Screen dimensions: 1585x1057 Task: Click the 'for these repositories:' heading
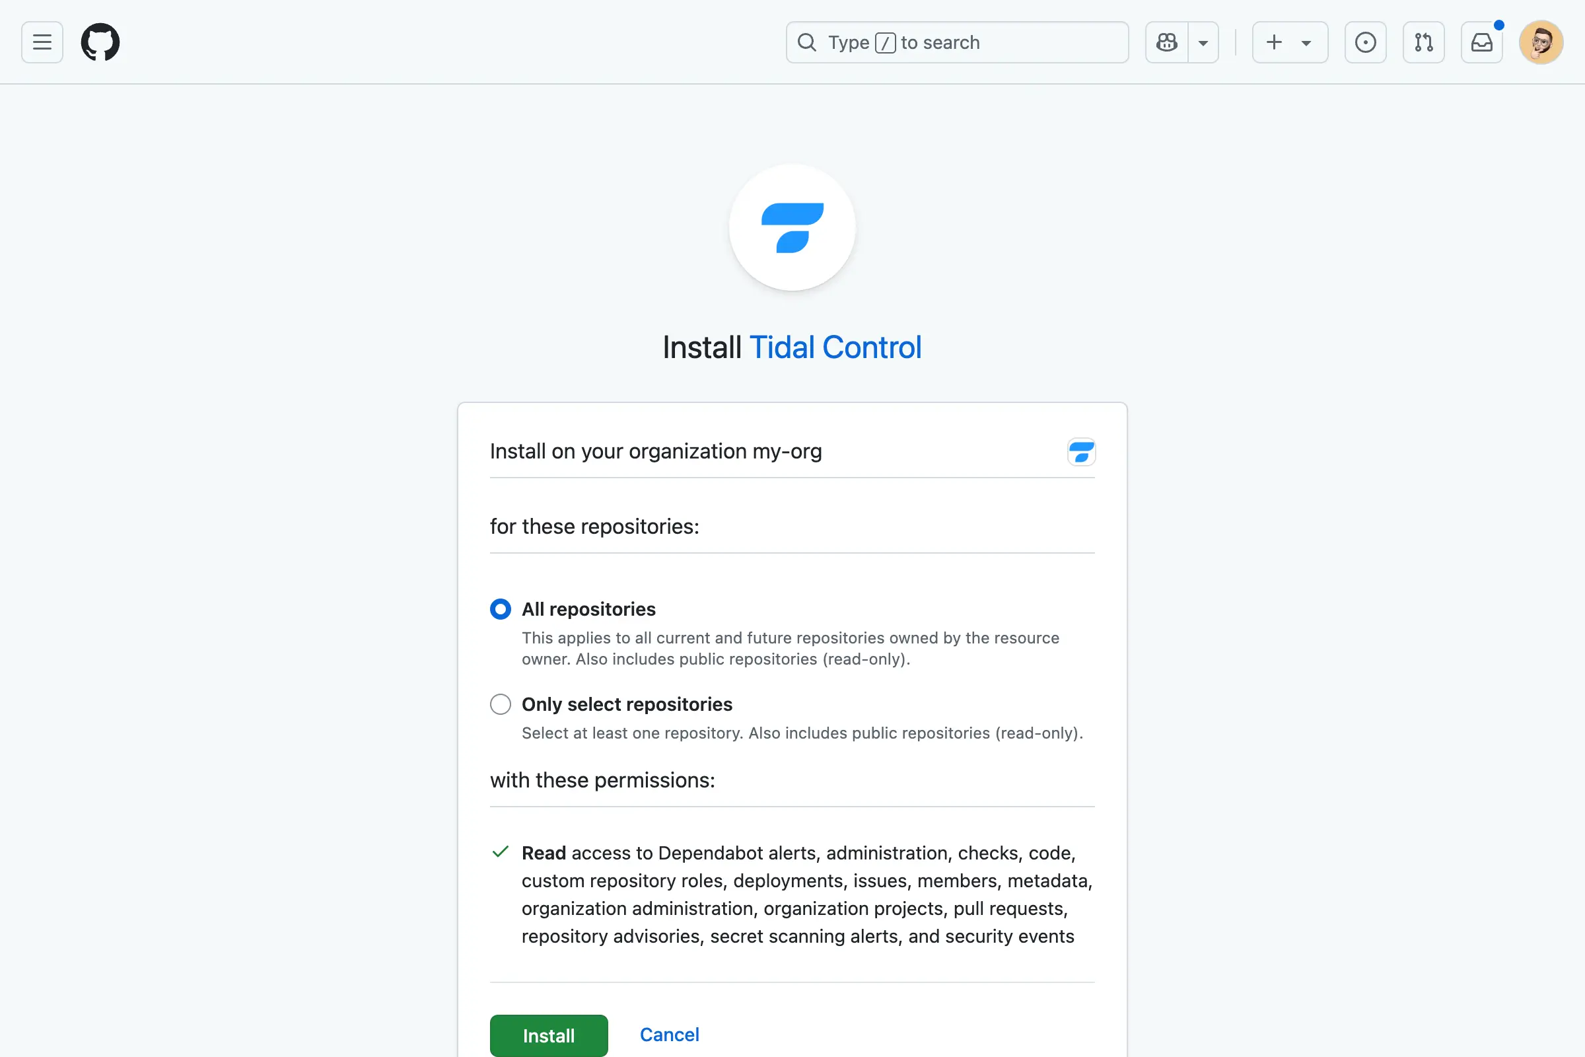point(594,527)
